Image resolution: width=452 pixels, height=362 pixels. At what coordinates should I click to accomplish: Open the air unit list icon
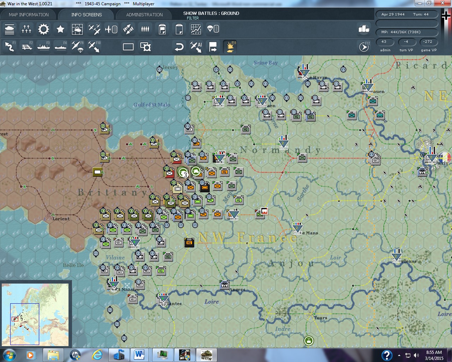[x=111, y=29]
